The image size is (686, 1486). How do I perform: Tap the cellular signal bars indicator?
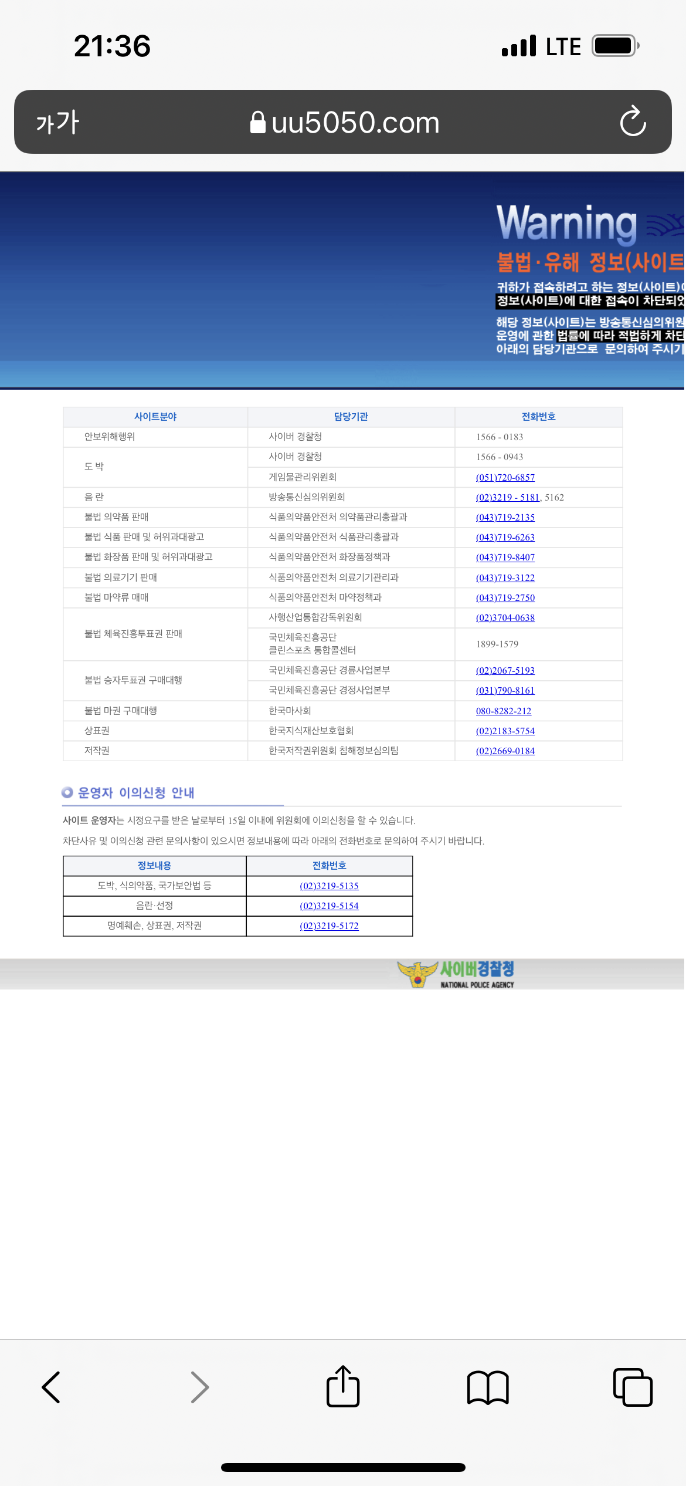coord(519,46)
